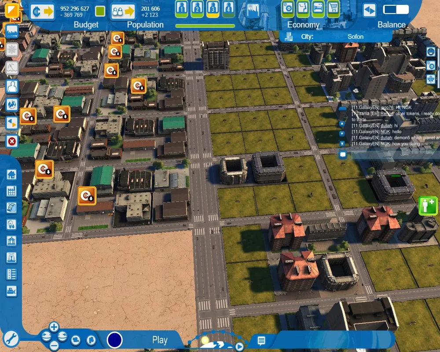Screen dimensions: 440x352
Task: Open the offices economy icon
Action: coord(303,8)
